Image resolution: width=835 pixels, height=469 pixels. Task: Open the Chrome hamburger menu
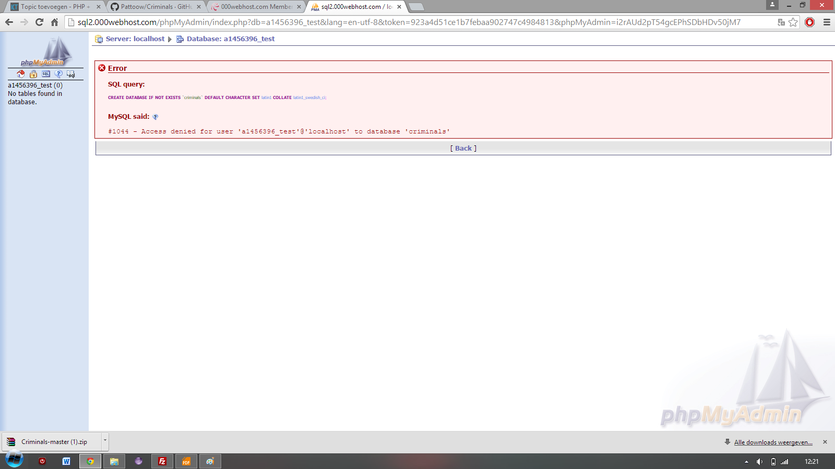827,22
